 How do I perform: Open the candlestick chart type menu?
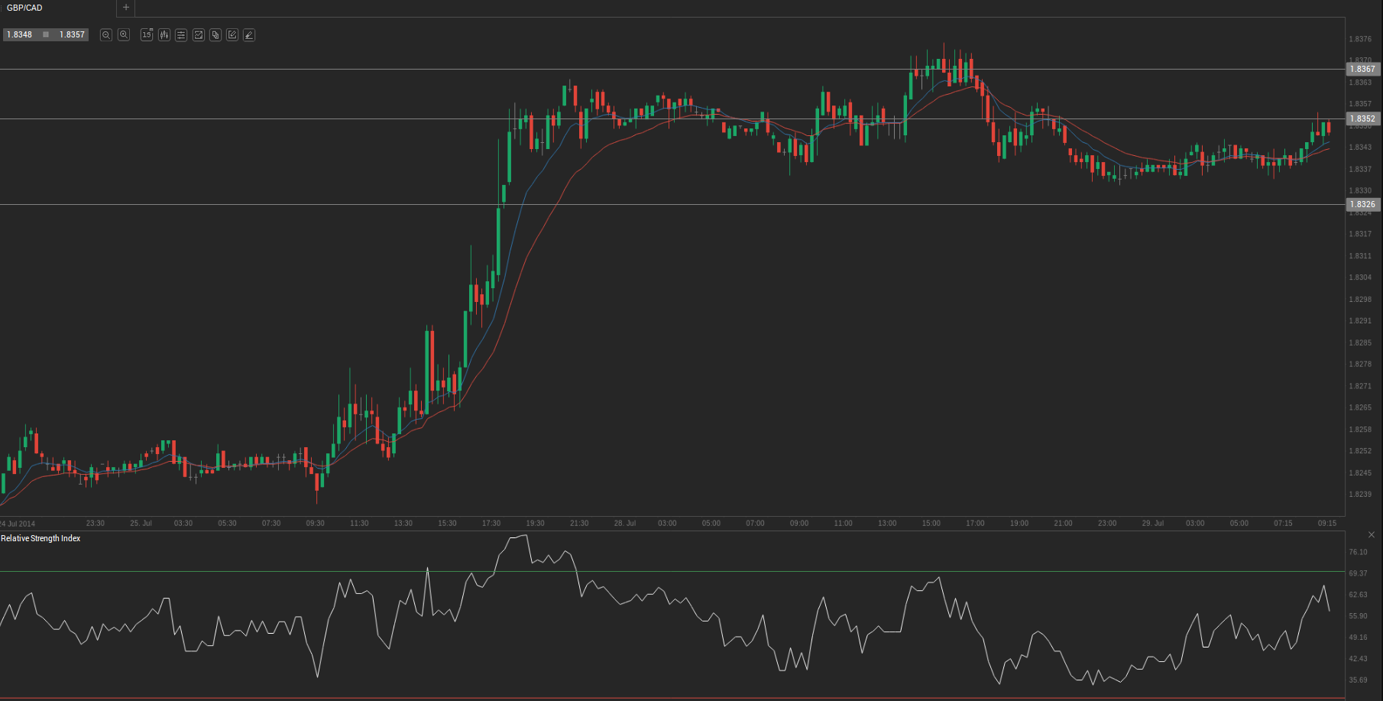[164, 35]
